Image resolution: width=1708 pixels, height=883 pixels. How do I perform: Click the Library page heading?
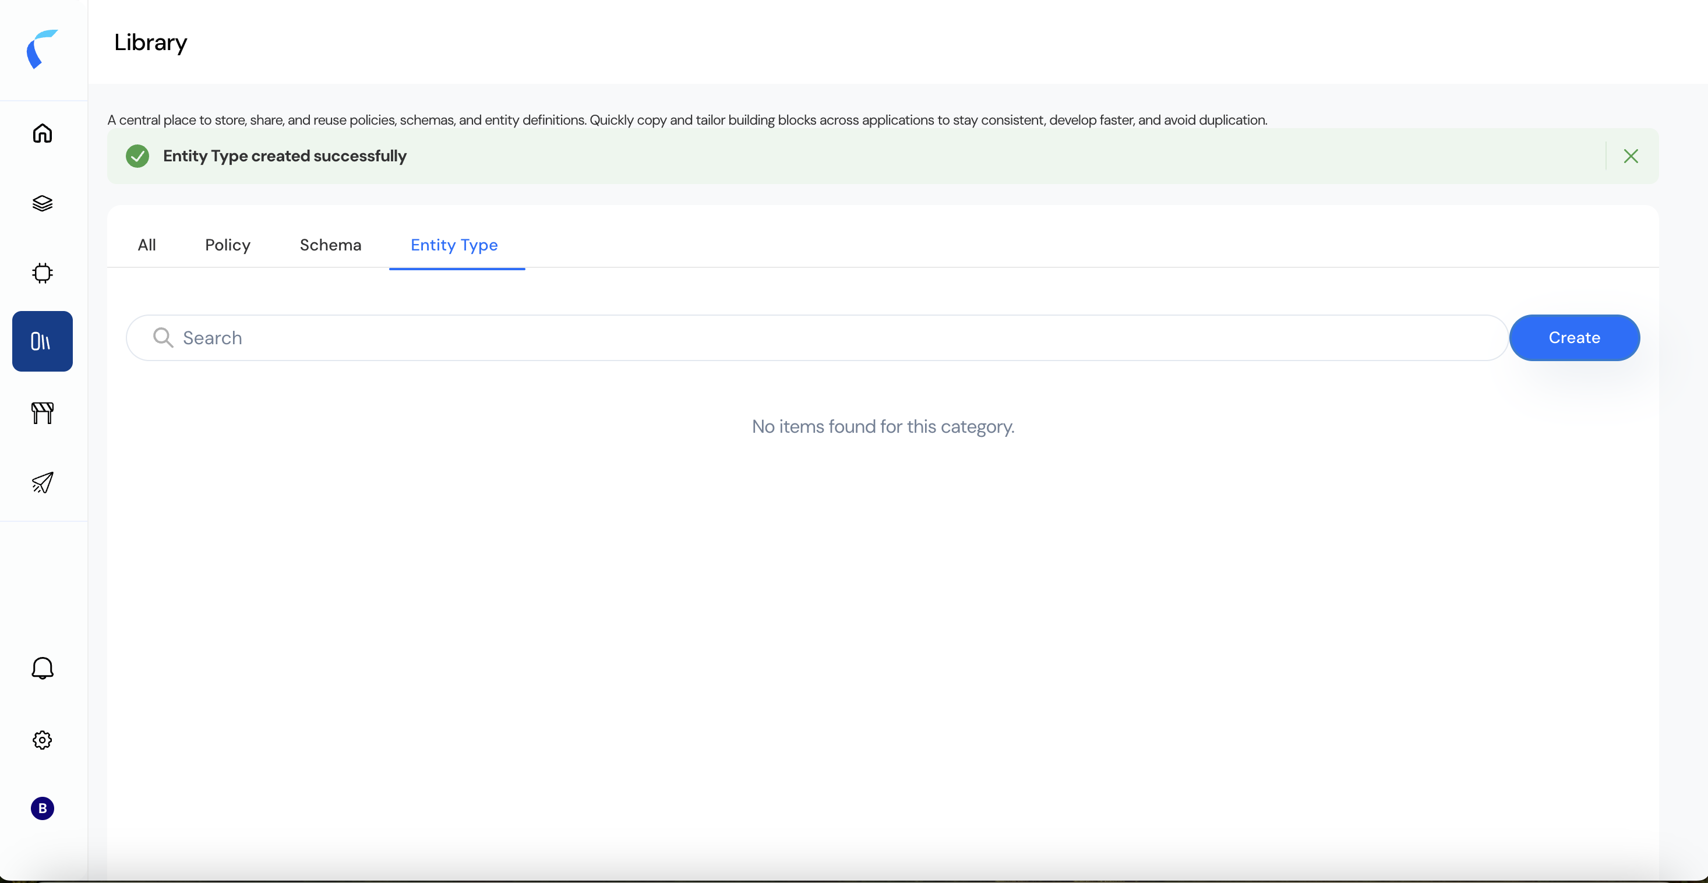(150, 43)
